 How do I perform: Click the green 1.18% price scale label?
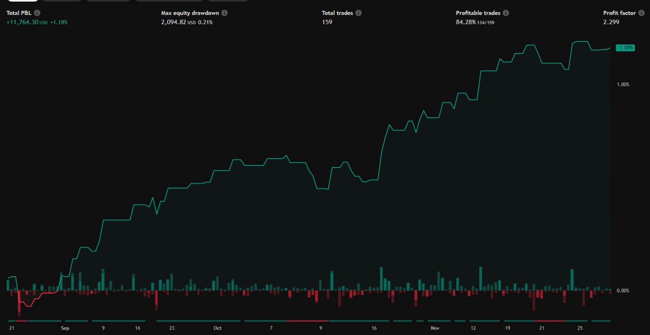coord(625,48)
